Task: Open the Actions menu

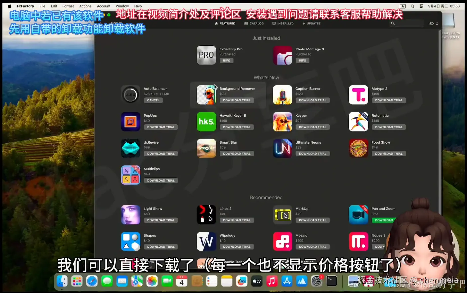Action: [85, 6]
